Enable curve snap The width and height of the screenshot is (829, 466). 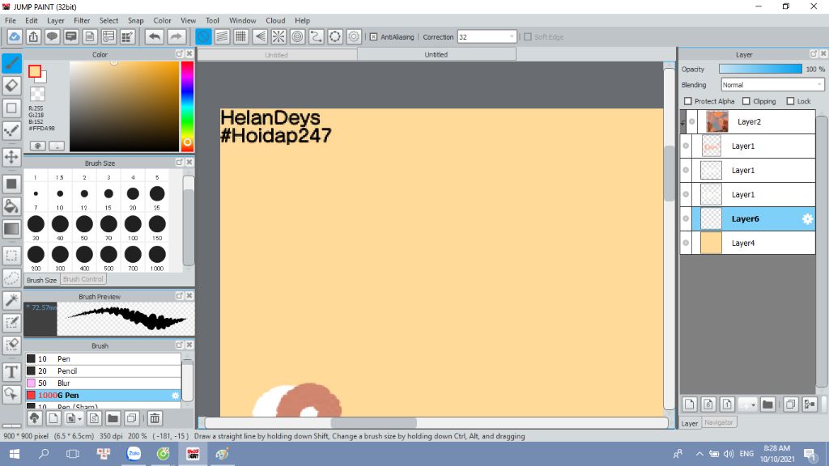[317, 36]
